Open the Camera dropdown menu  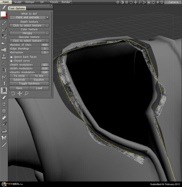173,2
